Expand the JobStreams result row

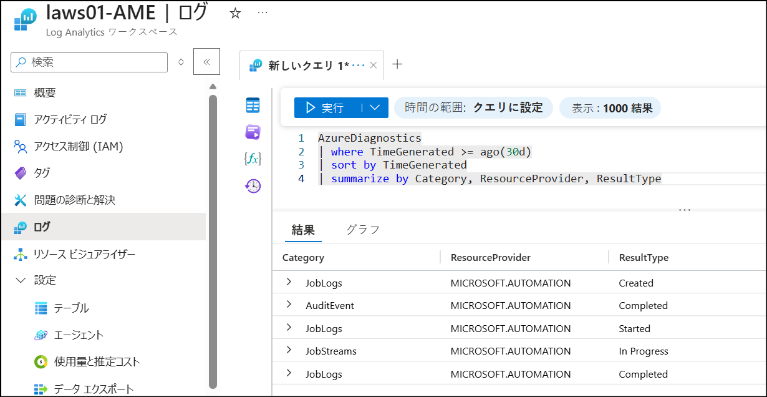(289, 350)
